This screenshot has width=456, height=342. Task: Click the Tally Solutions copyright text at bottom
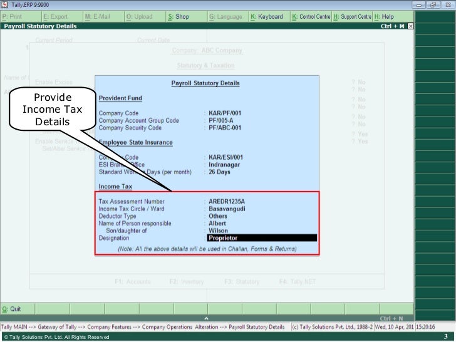(x=56, y=337)
